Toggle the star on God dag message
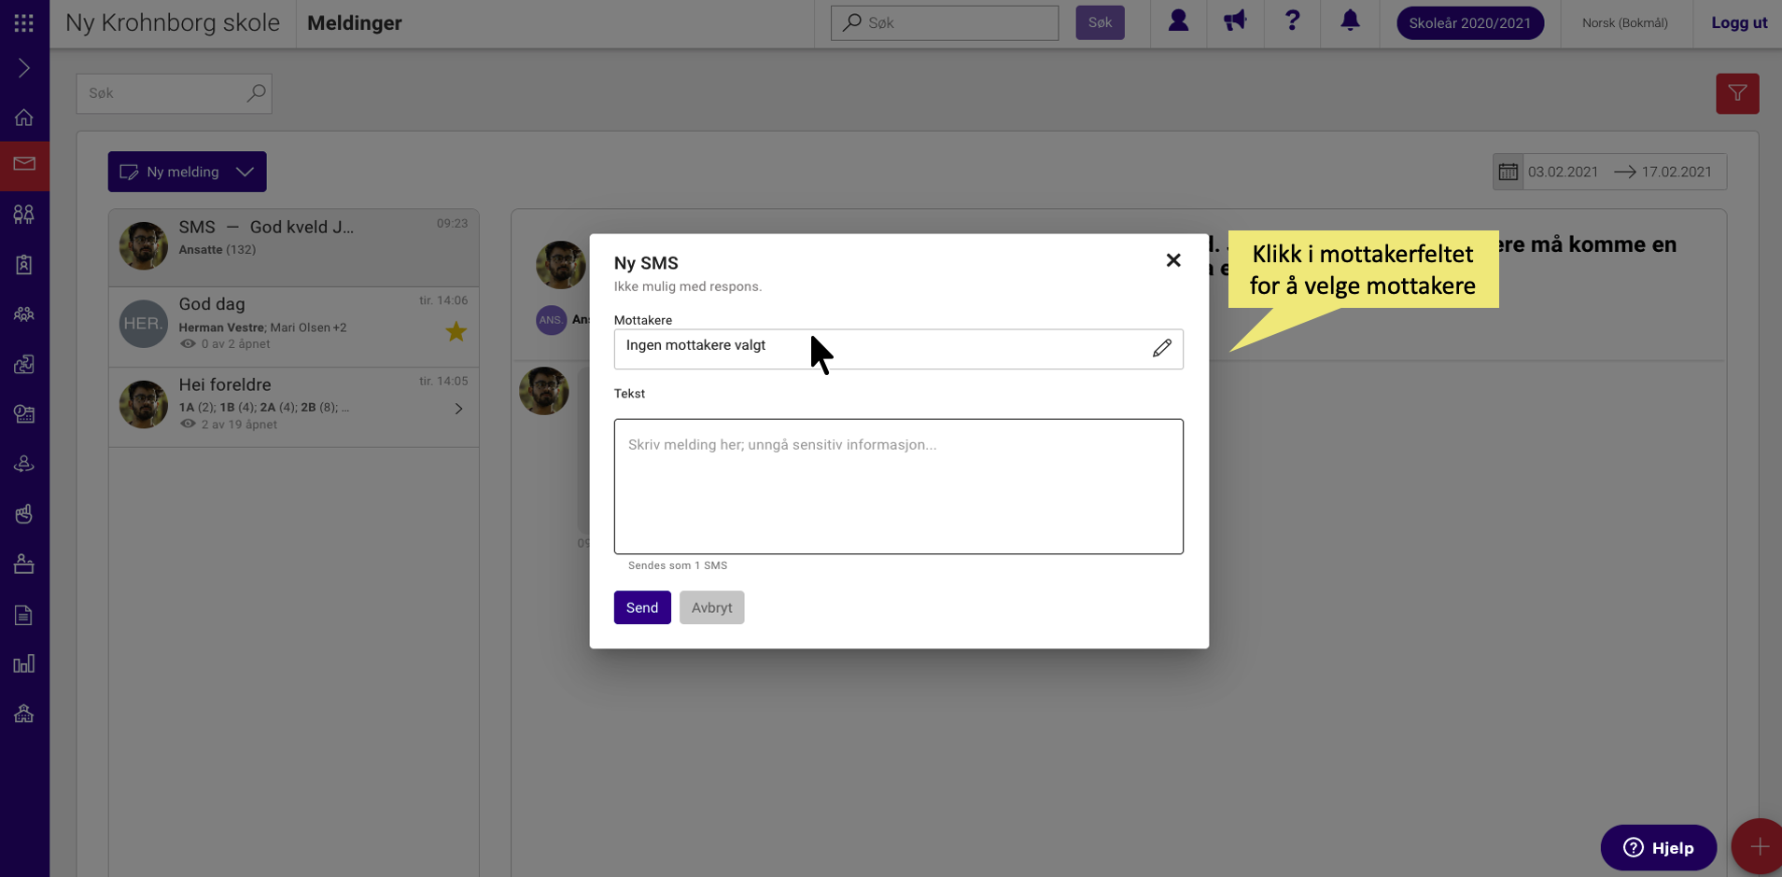Viewport: 1782px width, 877px height. point(456,331)
